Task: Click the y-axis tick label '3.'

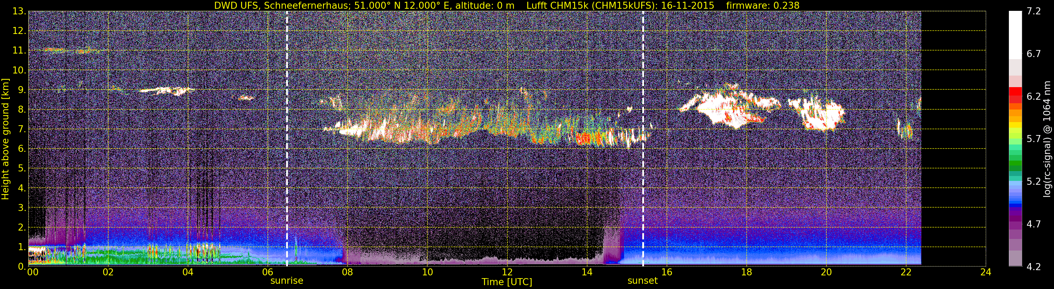Action: (x=22, y=208)
